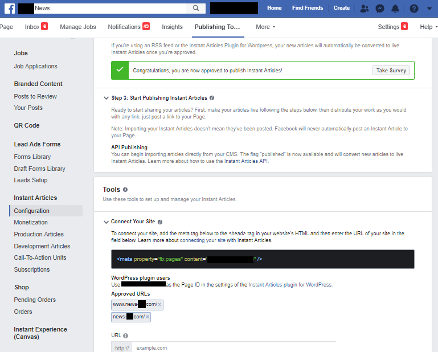Open Call-To-Action Units in sidebar

(40, 257)
